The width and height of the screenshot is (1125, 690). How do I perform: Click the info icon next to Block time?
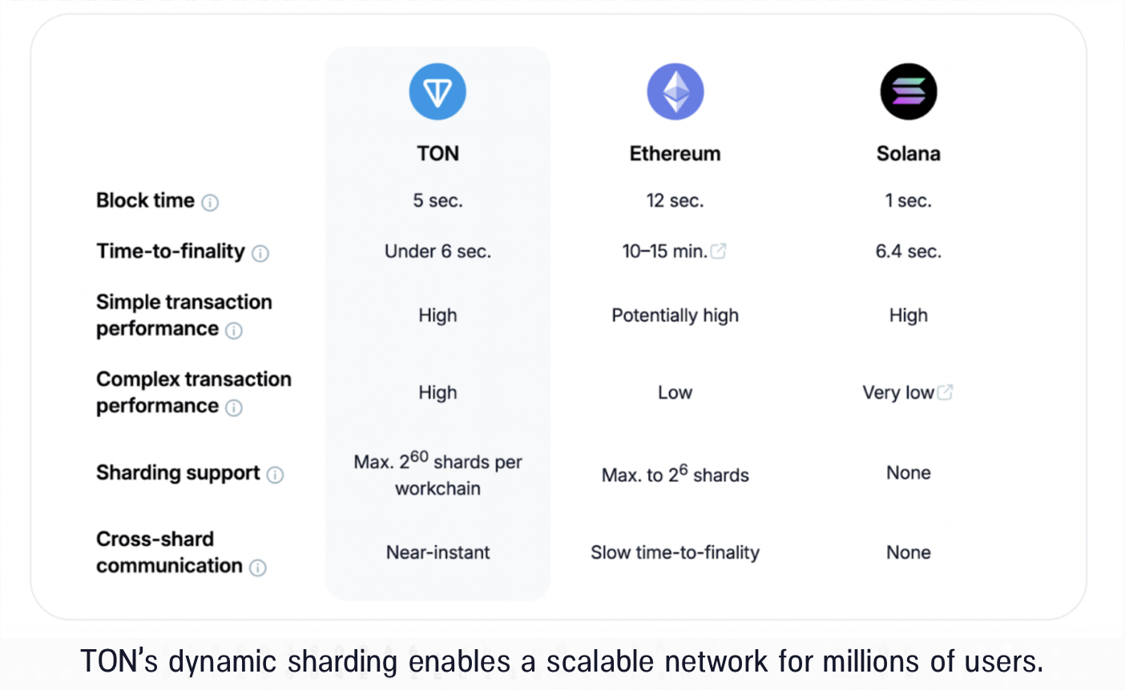210,203
